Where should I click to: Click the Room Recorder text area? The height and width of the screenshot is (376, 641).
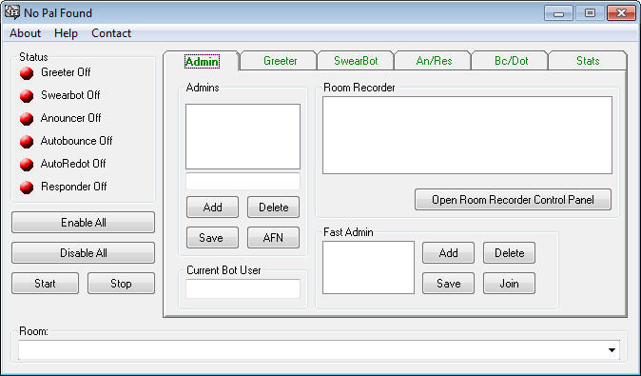click(x=467, y=135)
